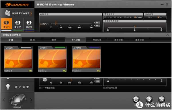Viewport: 172px width, 110px height.
Task: Open lighting settings bulb icon
Action: tap(8, 87)
